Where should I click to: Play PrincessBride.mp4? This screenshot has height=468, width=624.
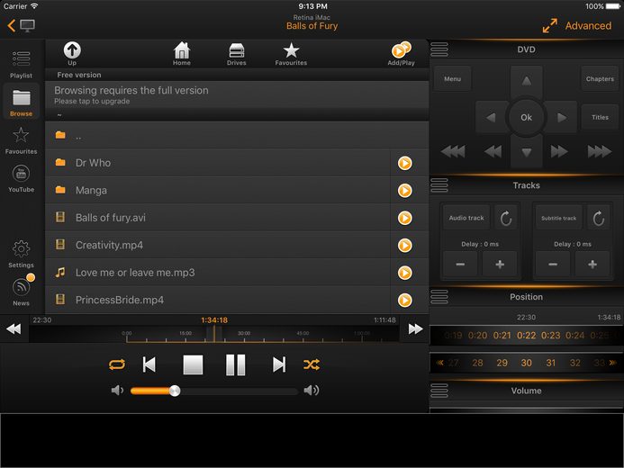(x=404, y=301)
